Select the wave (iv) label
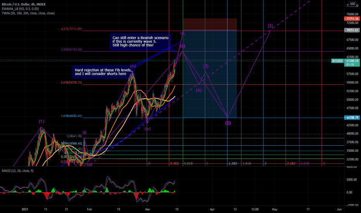361x213 pixels. 148,129
